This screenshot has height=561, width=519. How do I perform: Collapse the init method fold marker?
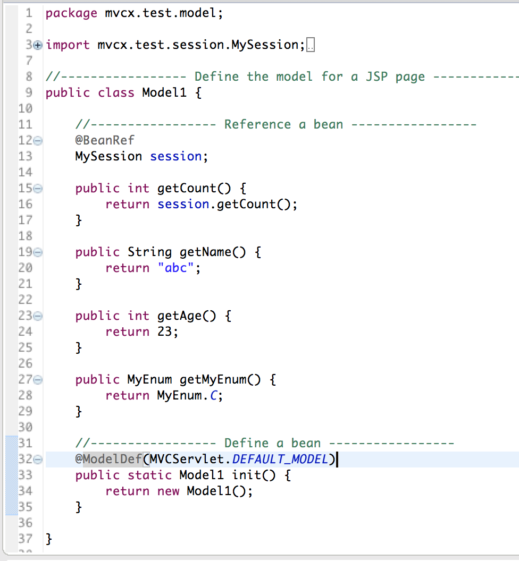37,460
